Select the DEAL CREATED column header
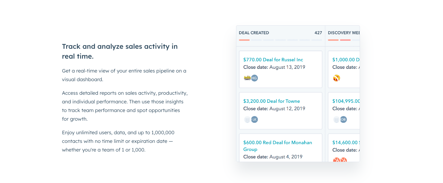443x183 pixels. tap(254, 33)
